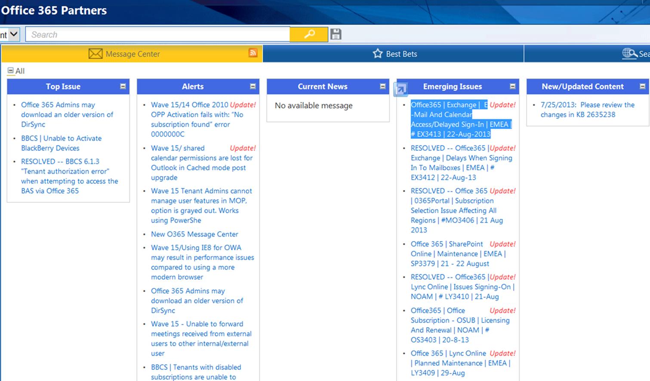
Task: Open 'Wave 15/ shared calendar permissions' alert
Action: tap(202, 163)
